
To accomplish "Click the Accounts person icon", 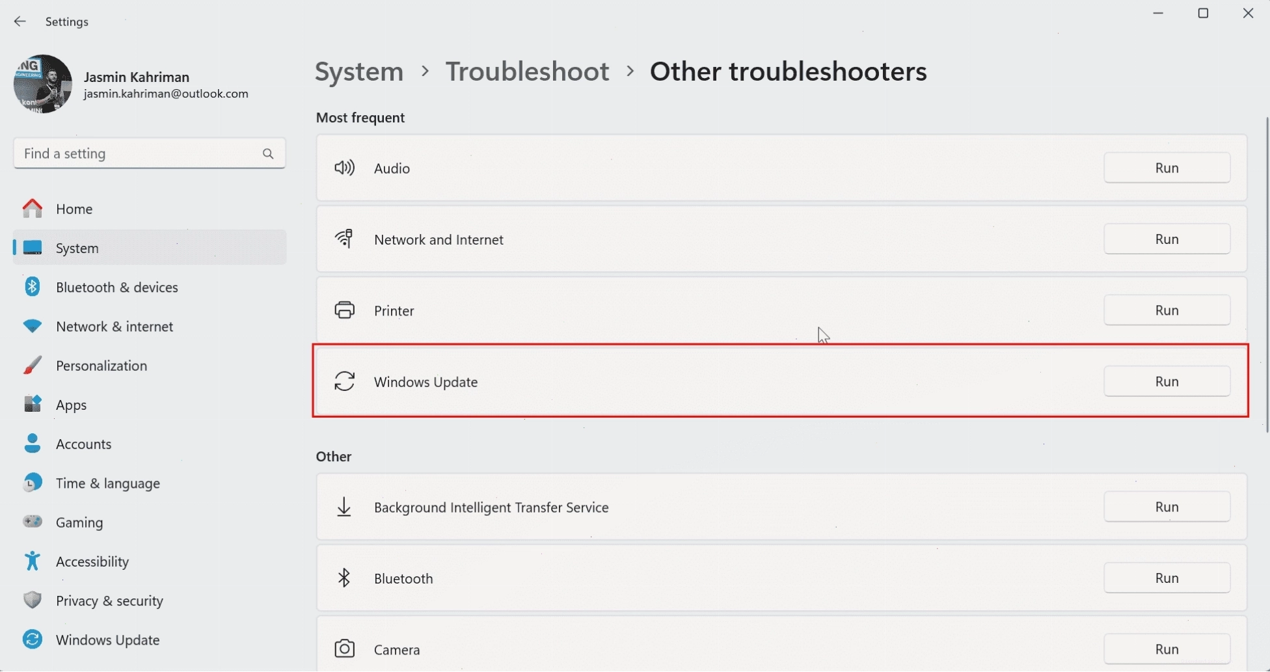I will click(33, 444).
